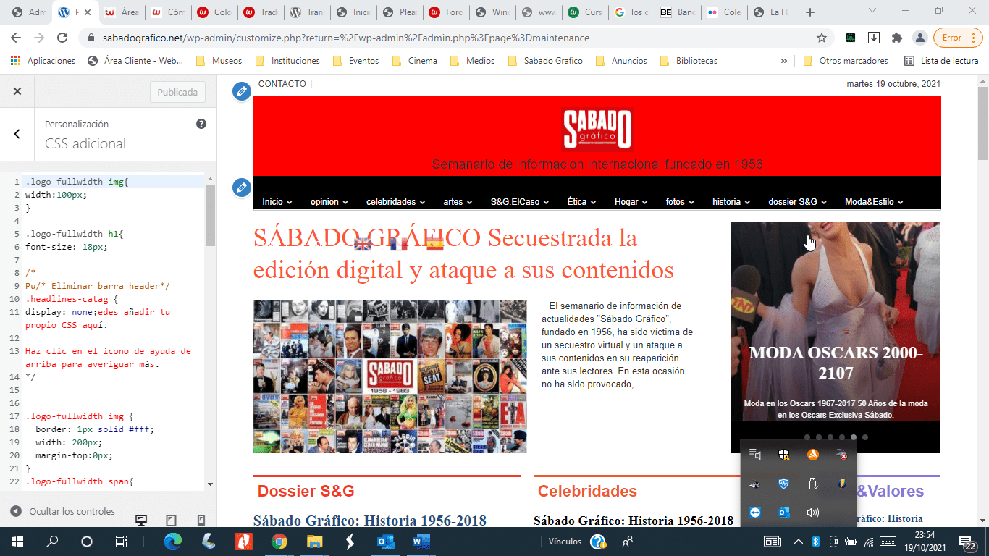Select the last slider pagination dot
This screenshot has height=556, width=989.
click(x=864, y=437)
